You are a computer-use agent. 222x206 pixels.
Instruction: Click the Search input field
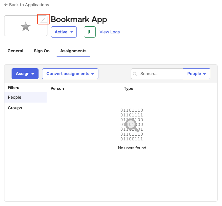157,74
